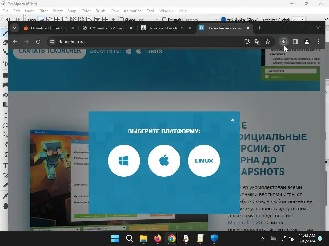The image size is (329, 246).
Task: Open the Layer menu
Action: pos(29,11)
